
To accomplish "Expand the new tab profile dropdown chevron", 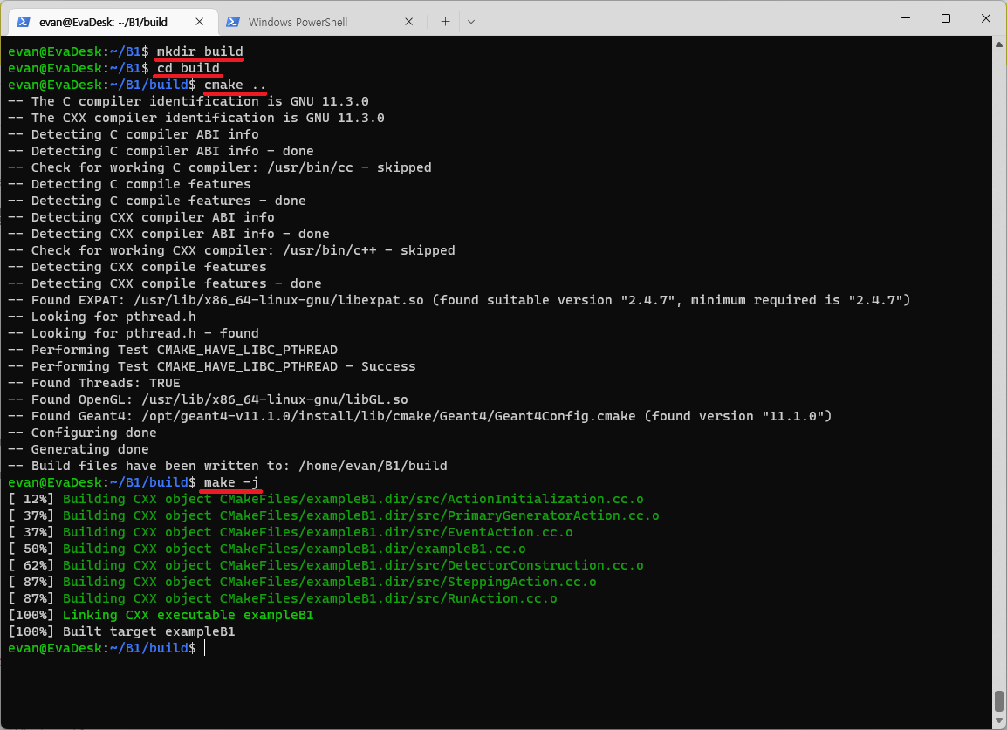I will [471, 21].
